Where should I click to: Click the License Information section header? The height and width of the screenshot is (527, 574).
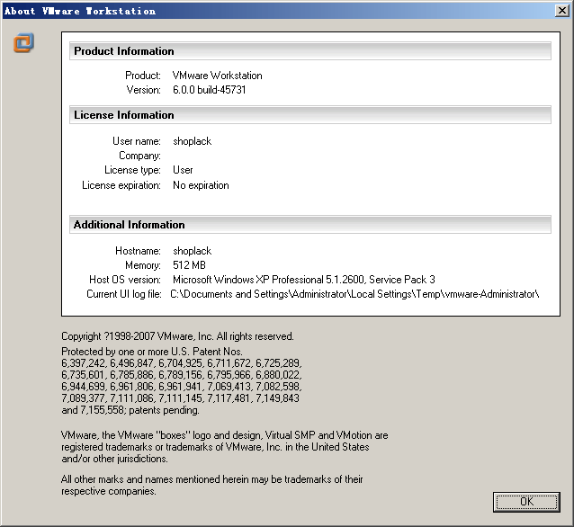(310, 115)
